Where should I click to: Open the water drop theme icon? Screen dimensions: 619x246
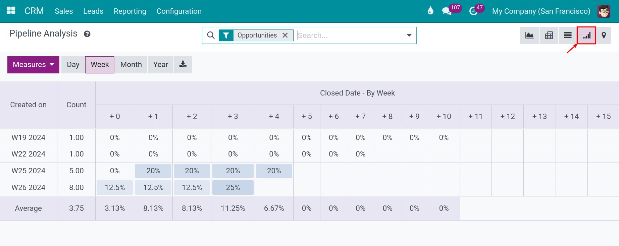tap(430, 11)
